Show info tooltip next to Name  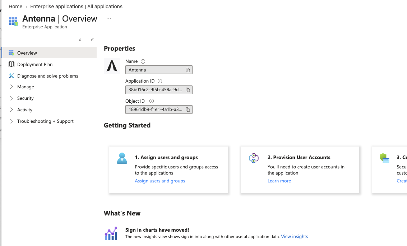(143, 61)
